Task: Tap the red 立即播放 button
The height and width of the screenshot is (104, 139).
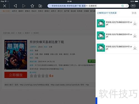Action: tap(16, 75)
